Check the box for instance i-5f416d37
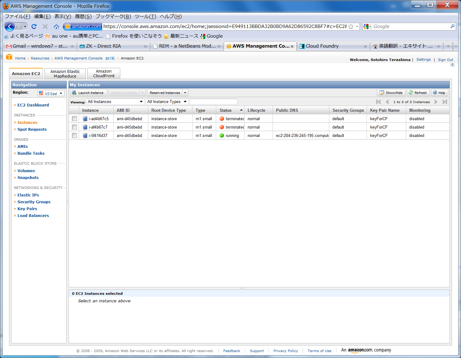This screenshot has height=358, width=461. pos(74,135)
